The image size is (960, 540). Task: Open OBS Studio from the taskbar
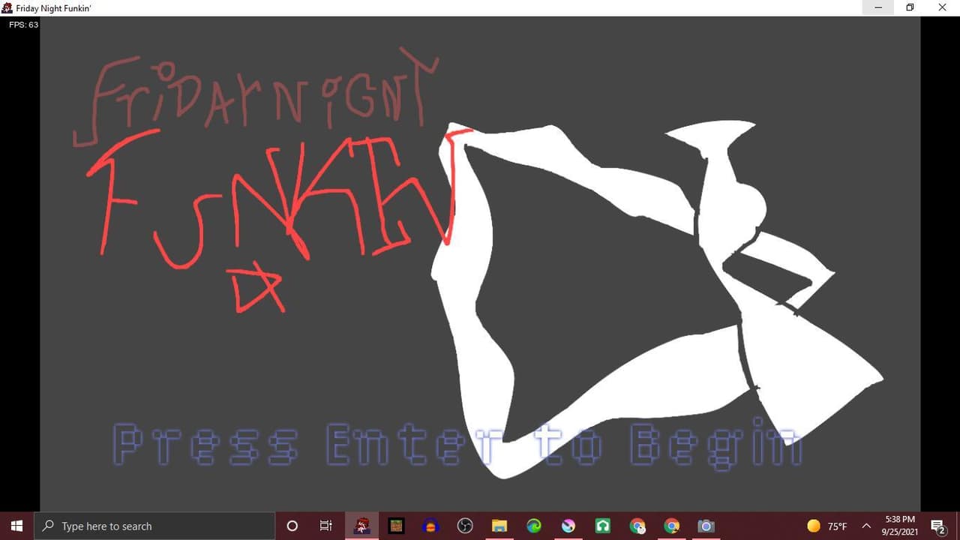465,526
